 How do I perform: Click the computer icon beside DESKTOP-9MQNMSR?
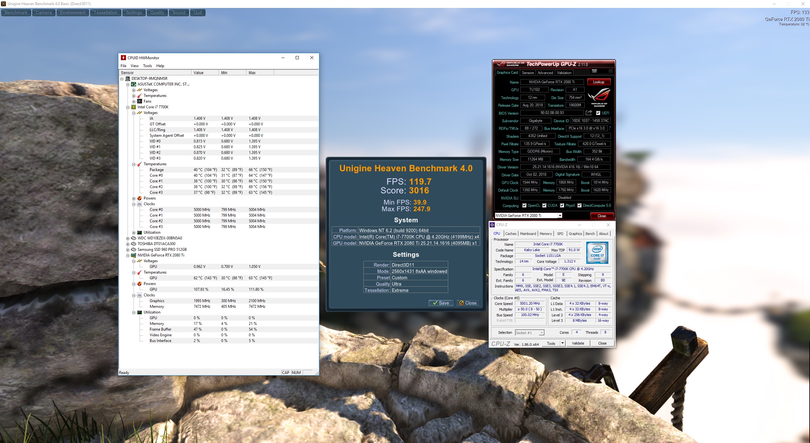[x=128, y=79]
